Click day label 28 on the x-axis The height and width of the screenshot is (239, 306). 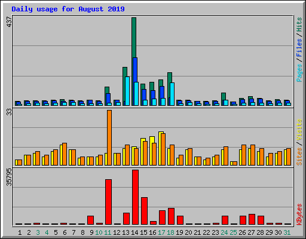click(x=260, y=232)
